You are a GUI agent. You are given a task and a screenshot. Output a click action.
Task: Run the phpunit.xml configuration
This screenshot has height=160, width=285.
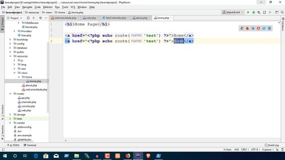(x=248, y=12)
